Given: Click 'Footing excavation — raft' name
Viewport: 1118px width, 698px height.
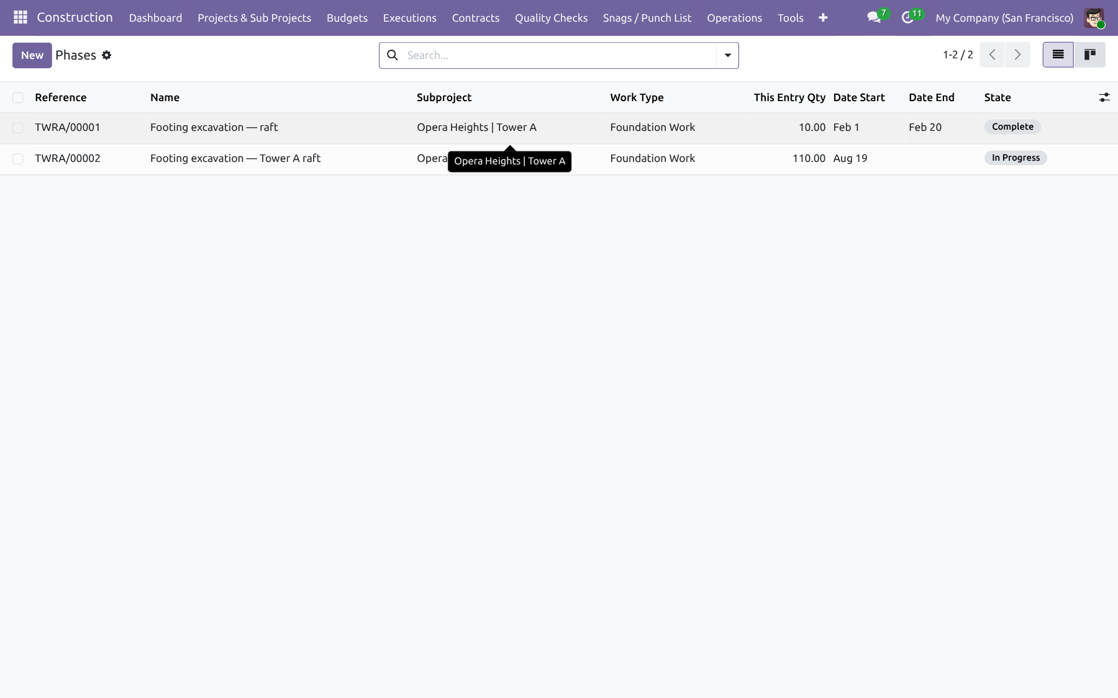Looking at the screenshot, I should (x=214, y=127).
